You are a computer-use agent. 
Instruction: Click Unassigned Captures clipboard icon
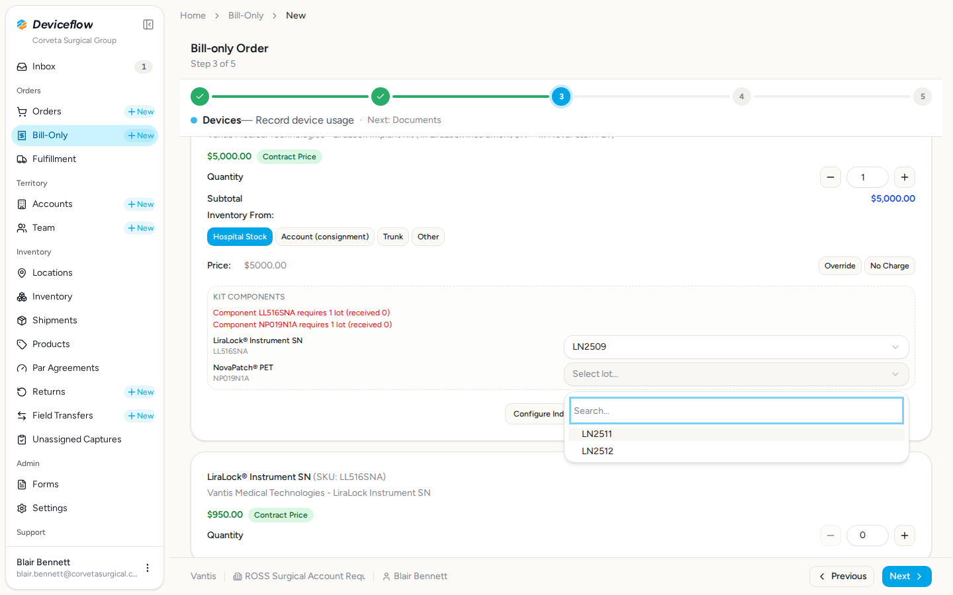(x=22, y=440)
